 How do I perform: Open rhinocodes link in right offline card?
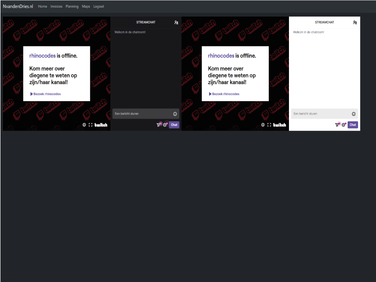pos(221,56)
